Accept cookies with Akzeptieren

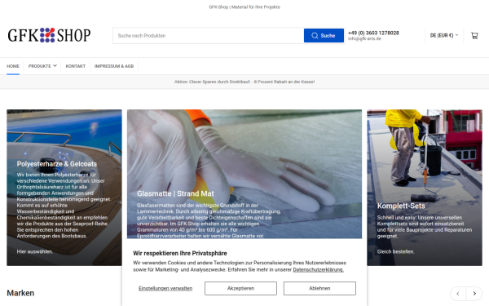pyautogui.click(x=240, y=288)
